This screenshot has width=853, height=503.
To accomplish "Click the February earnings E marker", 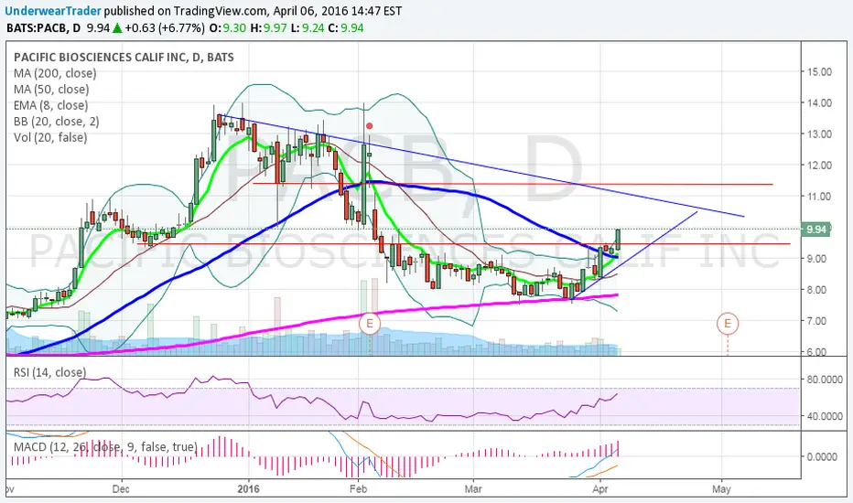I will (370, 324).
